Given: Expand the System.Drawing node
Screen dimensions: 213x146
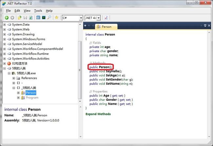Looking at the screenshot, I should 5,34.
